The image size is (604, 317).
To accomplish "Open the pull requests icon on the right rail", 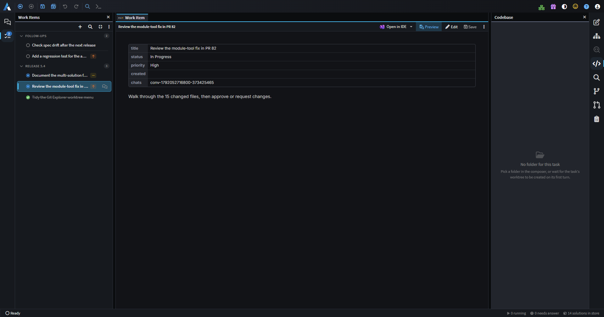I will point(596,105).
